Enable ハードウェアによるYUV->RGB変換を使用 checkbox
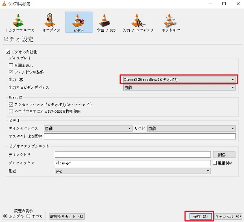Image resolution: width=244 pixels, height=222 pixels. pos(11,111)
